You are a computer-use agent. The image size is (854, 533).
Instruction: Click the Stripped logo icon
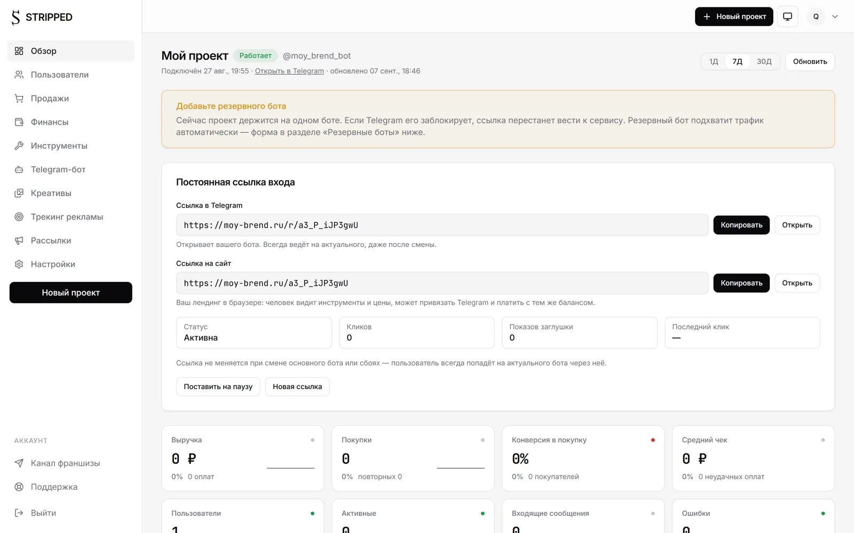[x=15, y=17]
